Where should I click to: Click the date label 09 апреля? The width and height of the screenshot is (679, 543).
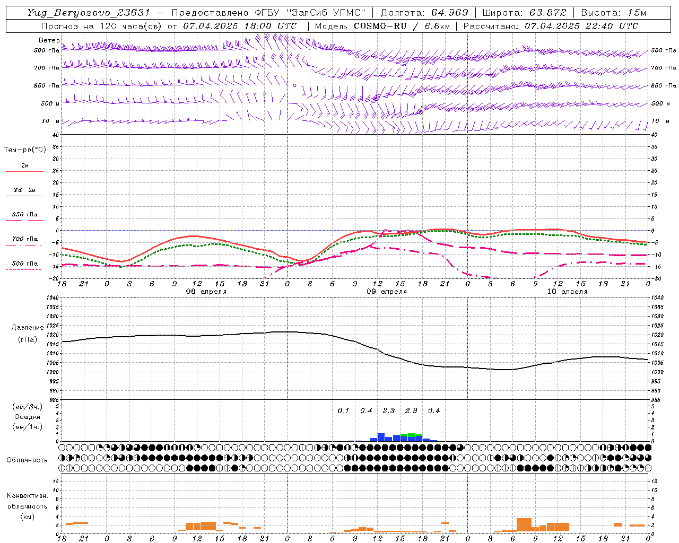coord(387,292)
